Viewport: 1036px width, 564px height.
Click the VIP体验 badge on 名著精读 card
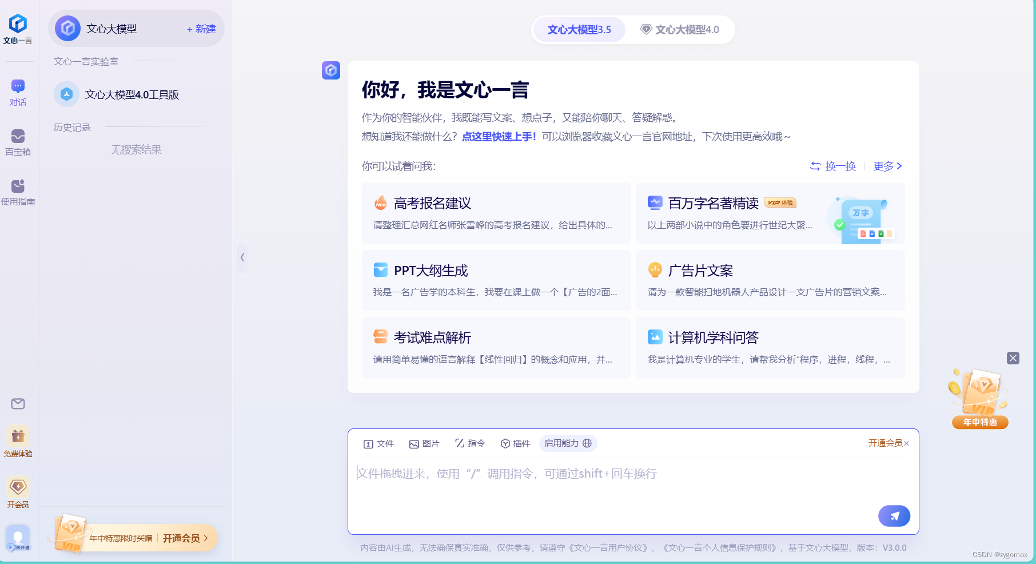pyautogui.click(x=780, y=203)
